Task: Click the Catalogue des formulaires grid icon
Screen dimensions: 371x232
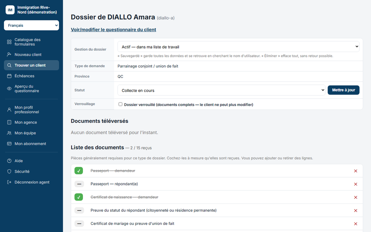Action: tap(9, 42)
